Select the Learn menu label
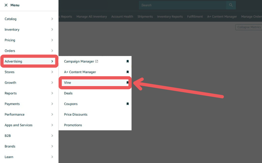Viewport: 262px width, 163px height. pos(9,157)
